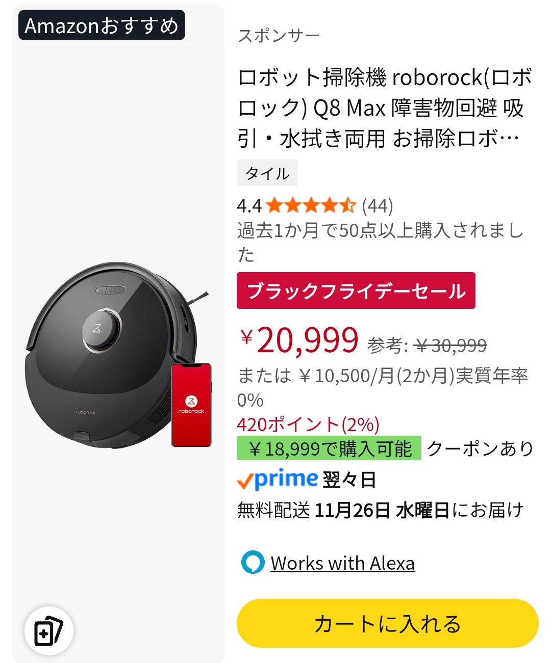Viewport: 551px width, 663px height.
Task: Click the ¥20,999 sale price
Action: pos(299,340)
